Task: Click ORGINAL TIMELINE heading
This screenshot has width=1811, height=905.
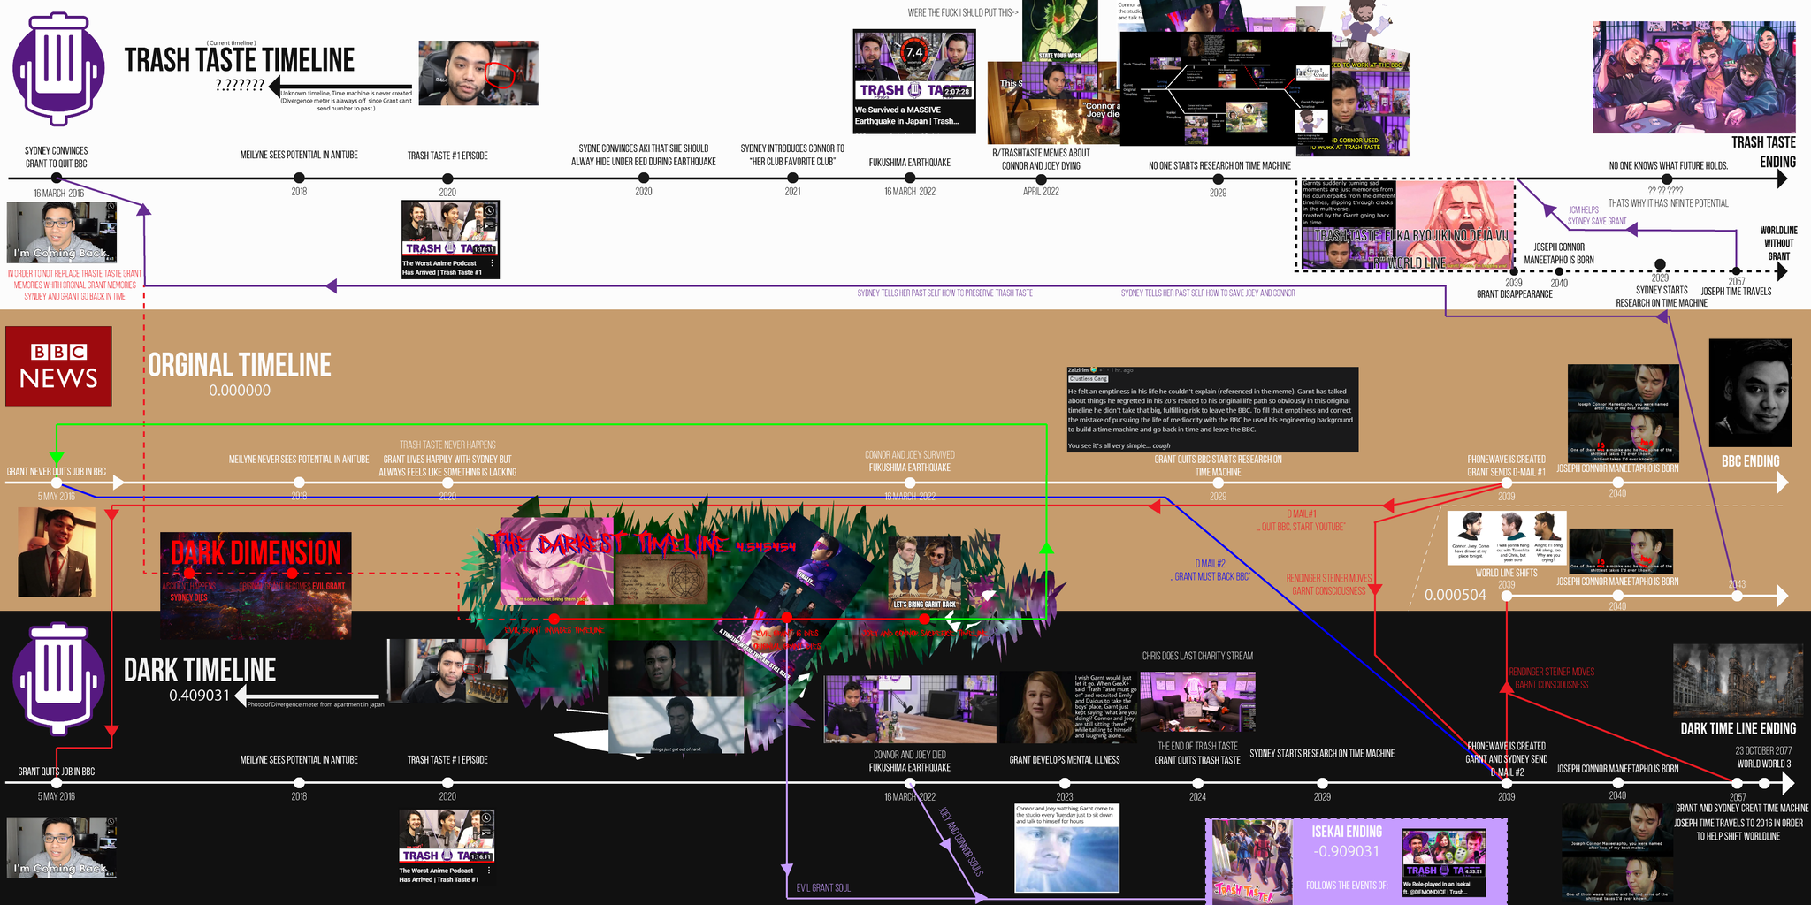Action: pos(240,365)
